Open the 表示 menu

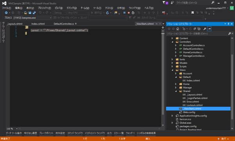30,8
